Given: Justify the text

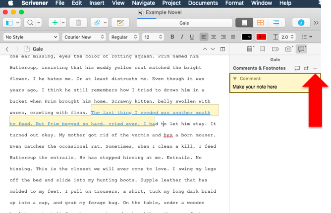Looking at the screenshot, I should pos(233,37).
